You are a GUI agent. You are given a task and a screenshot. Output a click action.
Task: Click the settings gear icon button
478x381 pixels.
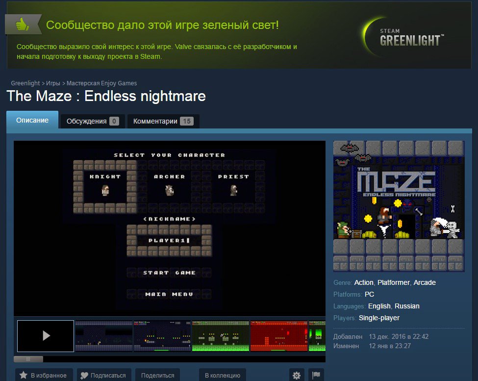tap(297, 375)
